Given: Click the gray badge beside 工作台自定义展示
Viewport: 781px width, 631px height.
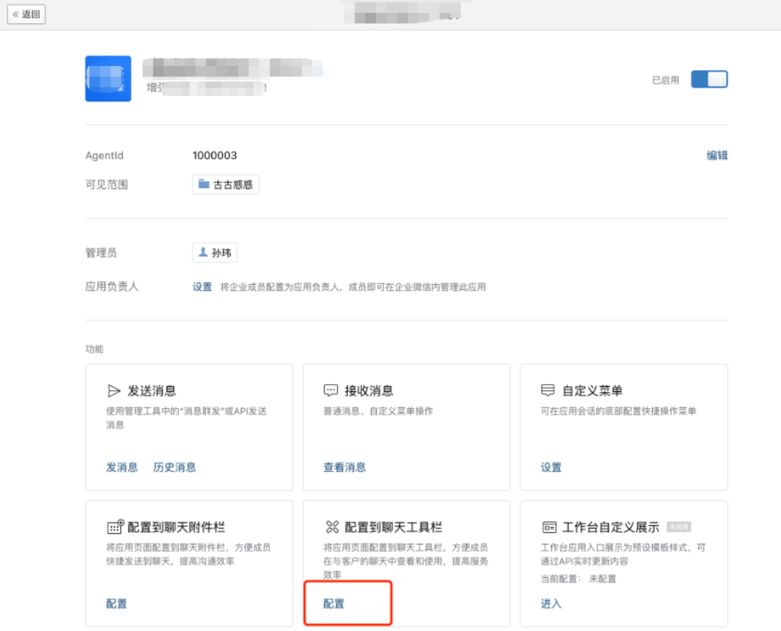Looking at the screenshot, I should (679, 526).
